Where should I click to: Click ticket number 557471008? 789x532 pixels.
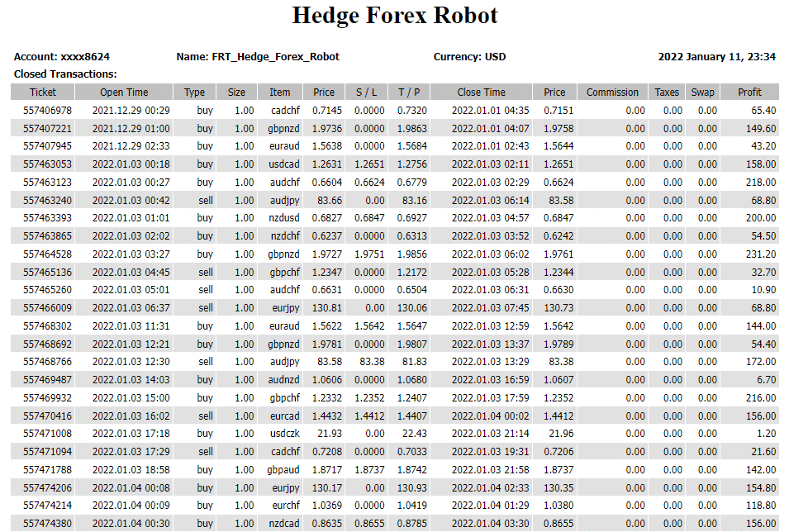[x=47, y=434]
